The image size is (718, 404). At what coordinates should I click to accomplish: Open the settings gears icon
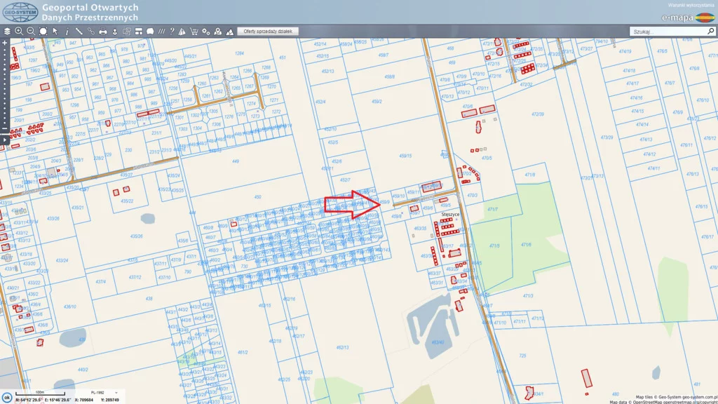205,32
